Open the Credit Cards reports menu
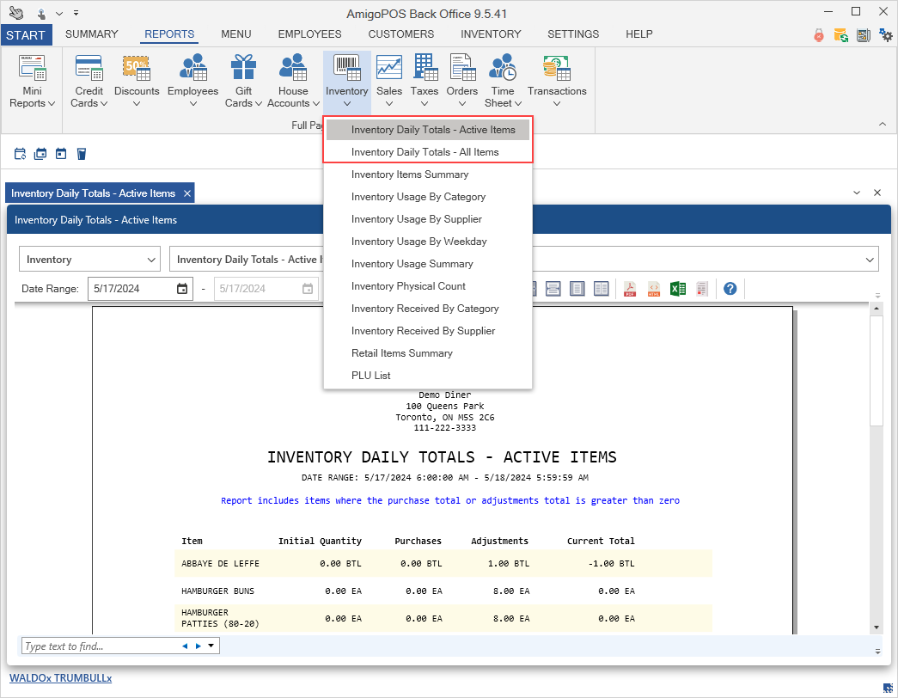898x698 pixels. click(x=89, y=82)
